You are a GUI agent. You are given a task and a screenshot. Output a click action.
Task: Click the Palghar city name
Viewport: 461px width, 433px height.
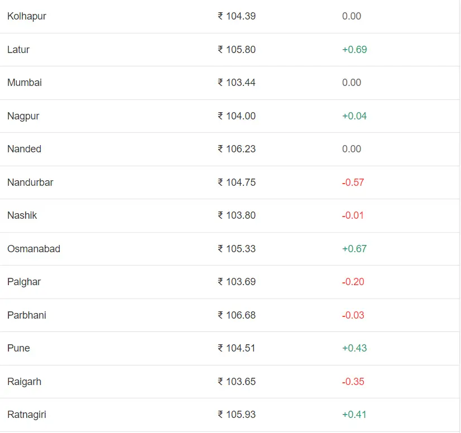pyautogui.click(x=24, y=282)
